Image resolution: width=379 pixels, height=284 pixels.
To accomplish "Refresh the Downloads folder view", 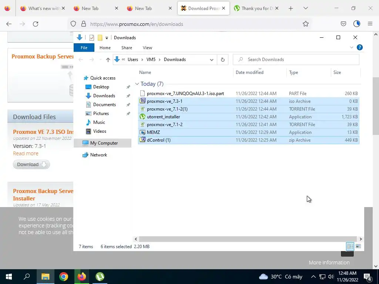I will (222, 60).
